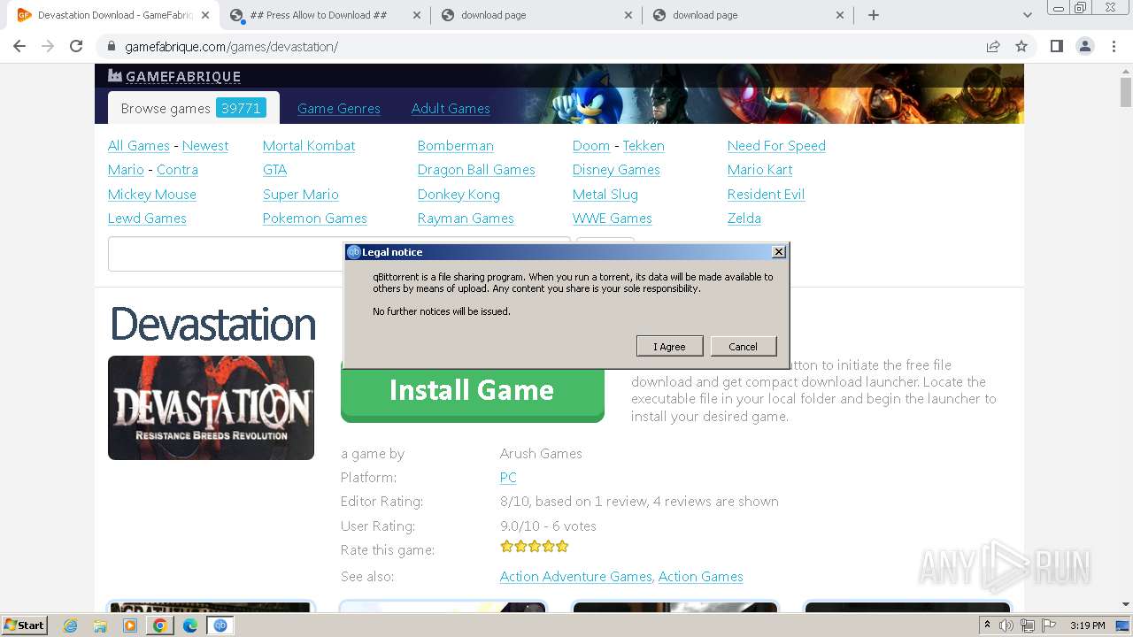
Task: Open Contra games link
Action: (177, 170)
